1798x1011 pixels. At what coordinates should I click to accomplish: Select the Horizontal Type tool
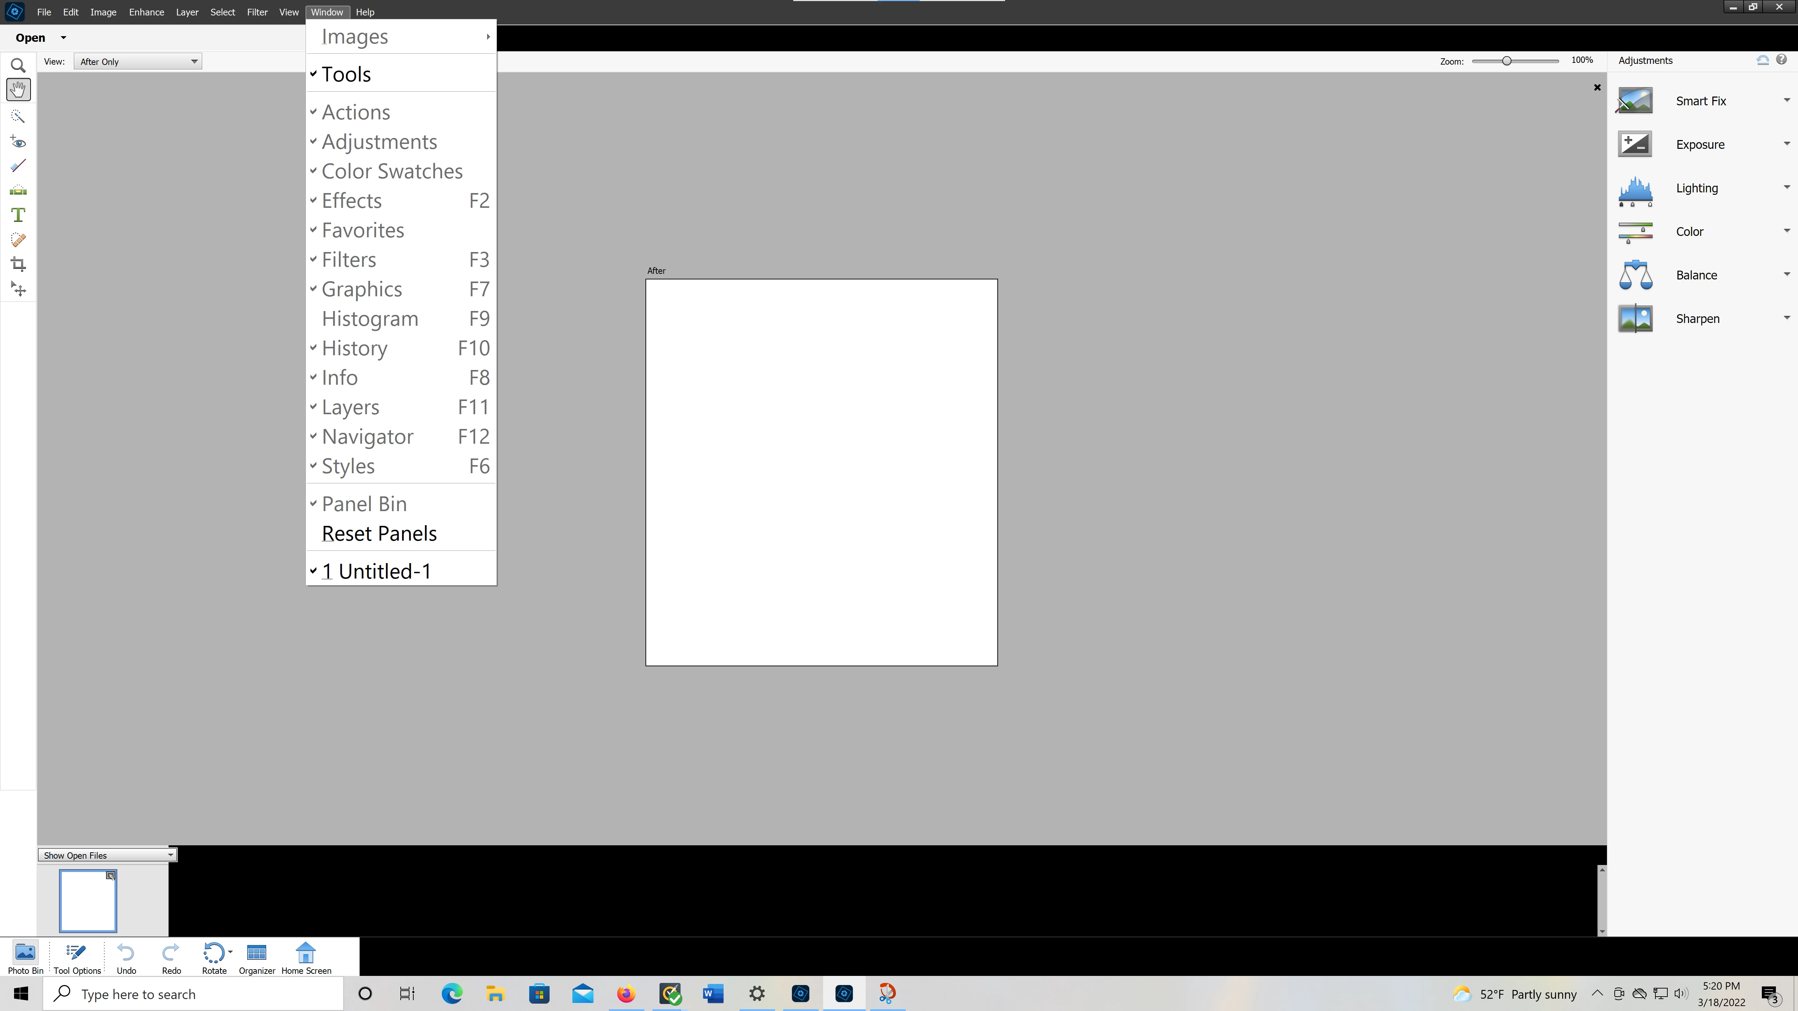point(18,215)
